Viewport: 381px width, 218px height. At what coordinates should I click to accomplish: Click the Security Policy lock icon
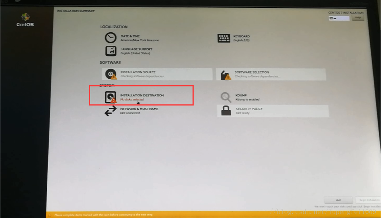[x=226, y=111]
